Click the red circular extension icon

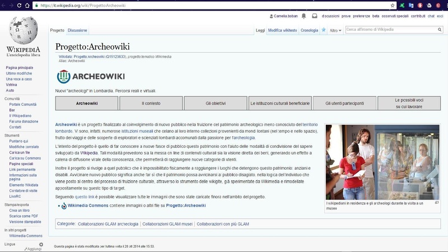420,5
